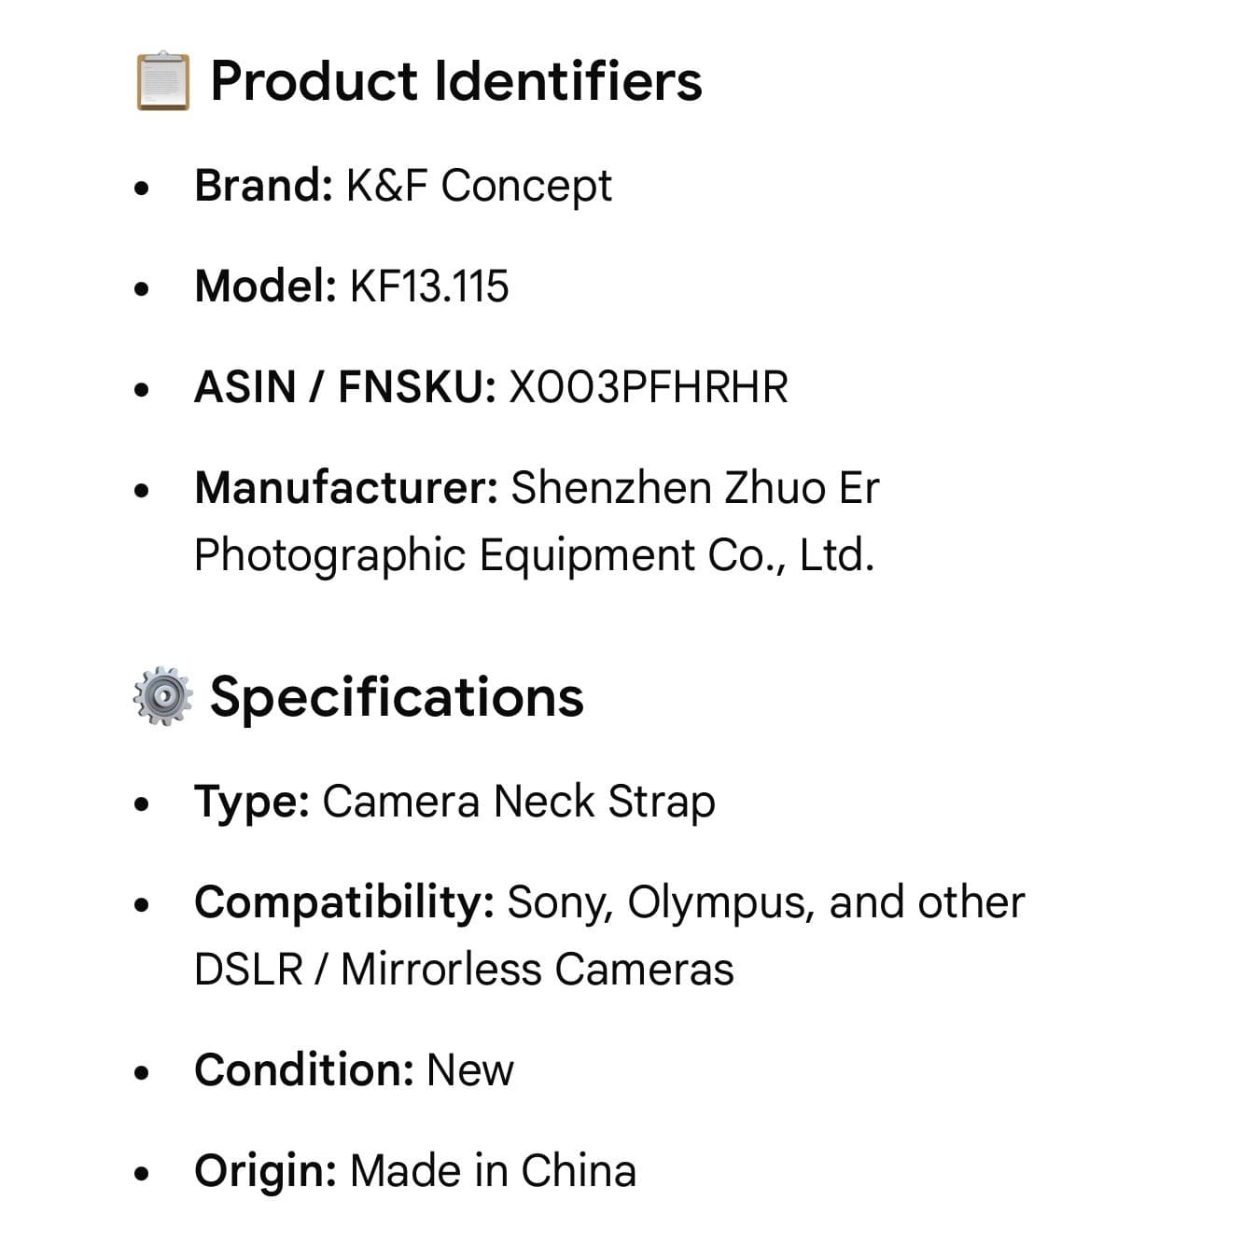Viewport: 1243px width, 1243px height.
Task: Click the Camera Neck Strap text
Action: point(519,802)
